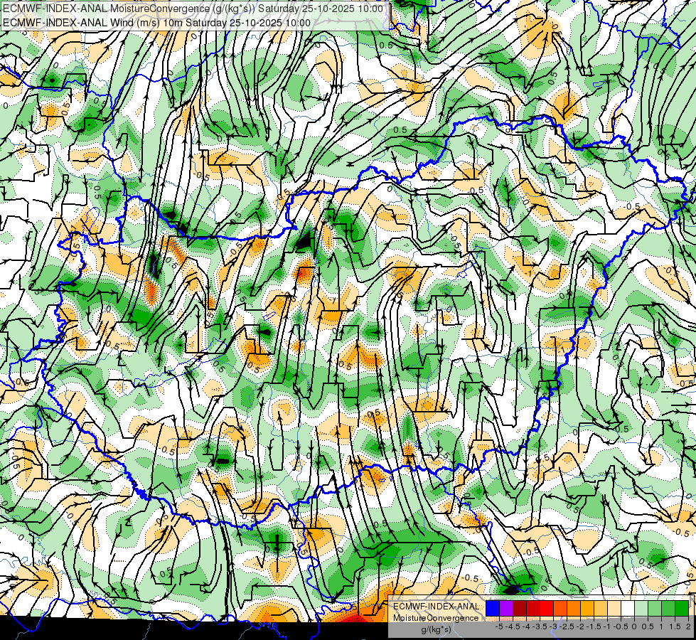This screenshot has height=640, width=696.
Task: Click the bright red legend swatch left of -3
Action: click(547, 609)
